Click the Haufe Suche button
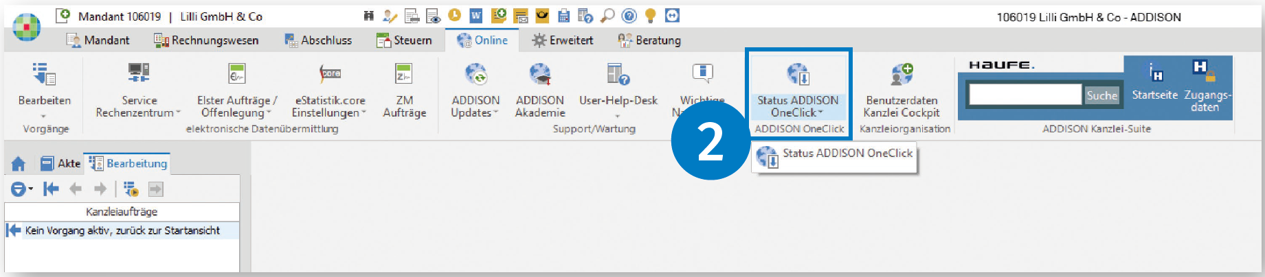 [1101, 95]
